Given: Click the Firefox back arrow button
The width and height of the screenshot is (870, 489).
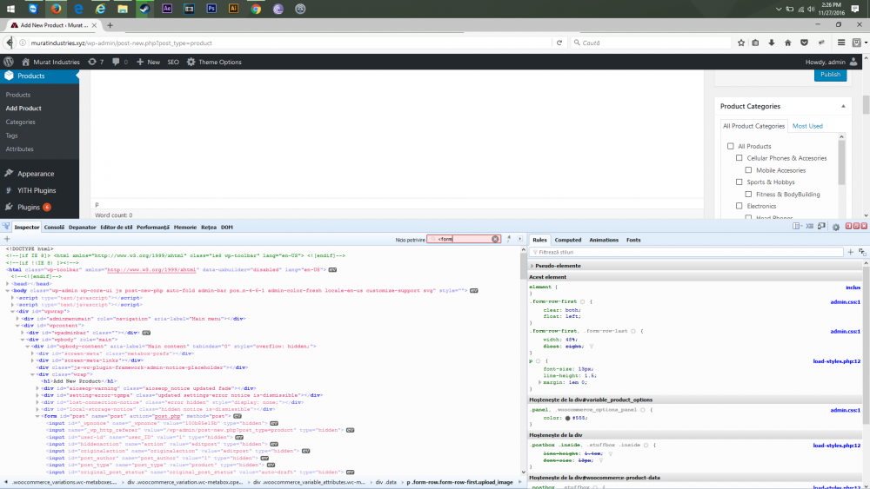Looking at the screenshot, I should (9, 43).
